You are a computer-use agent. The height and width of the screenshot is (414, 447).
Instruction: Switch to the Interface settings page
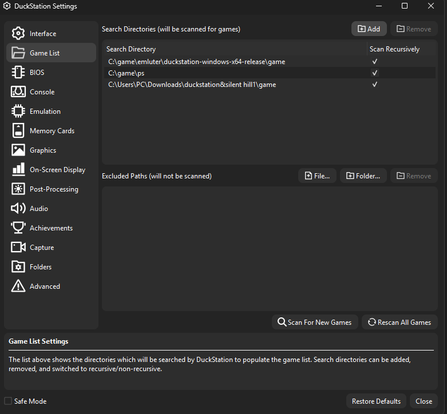(x=52, y=33)
